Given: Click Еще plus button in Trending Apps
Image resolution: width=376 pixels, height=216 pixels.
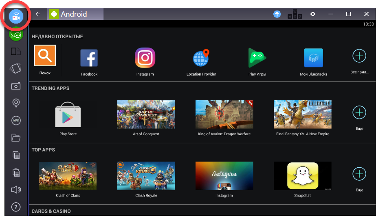Looking at the screenshot, I should coord(359,112).
